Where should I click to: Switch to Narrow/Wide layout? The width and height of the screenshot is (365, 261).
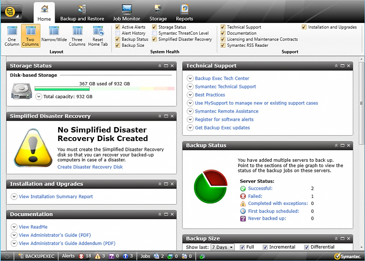(x=54, y=34)
